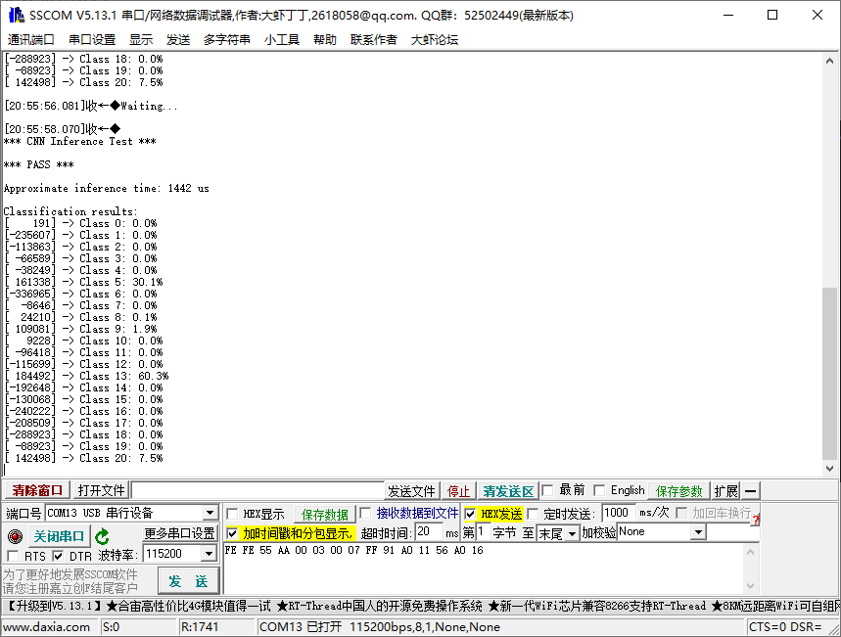Viewport: 841px width, 637px height.
Task: Click the hex data send text area
Action: pos(484,569)
